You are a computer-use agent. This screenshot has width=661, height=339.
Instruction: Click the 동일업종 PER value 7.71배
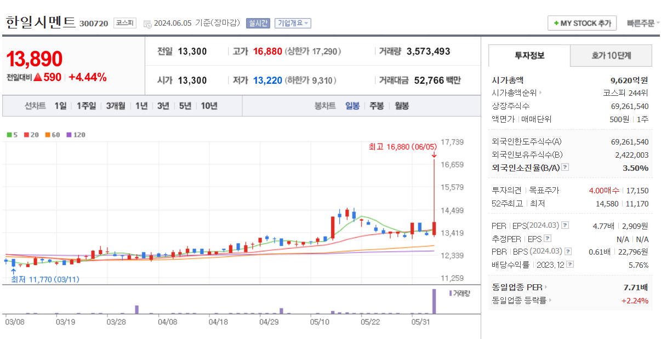coord(636,287)
